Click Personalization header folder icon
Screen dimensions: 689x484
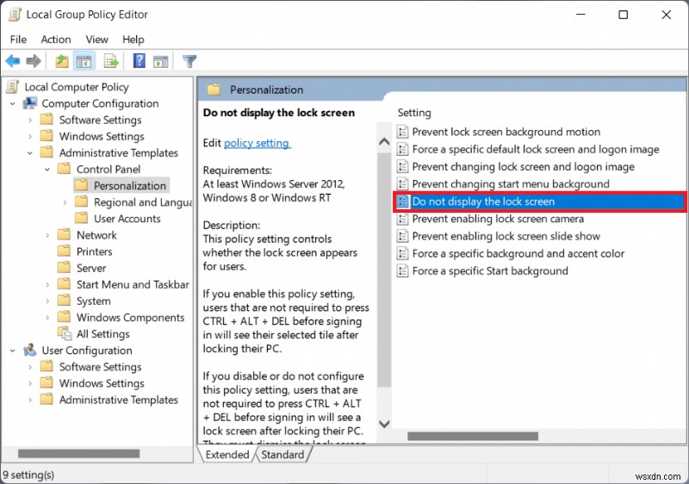point(214,90)
